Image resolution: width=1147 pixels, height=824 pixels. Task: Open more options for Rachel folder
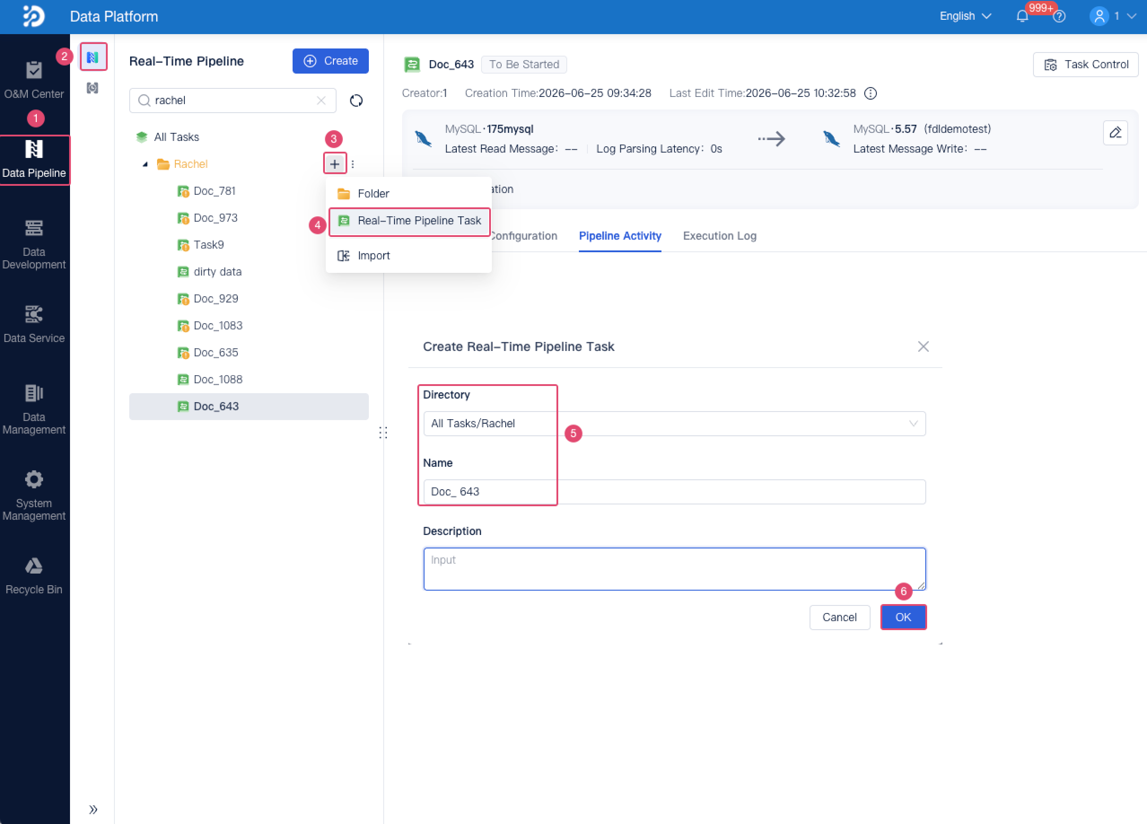point(353,164)
